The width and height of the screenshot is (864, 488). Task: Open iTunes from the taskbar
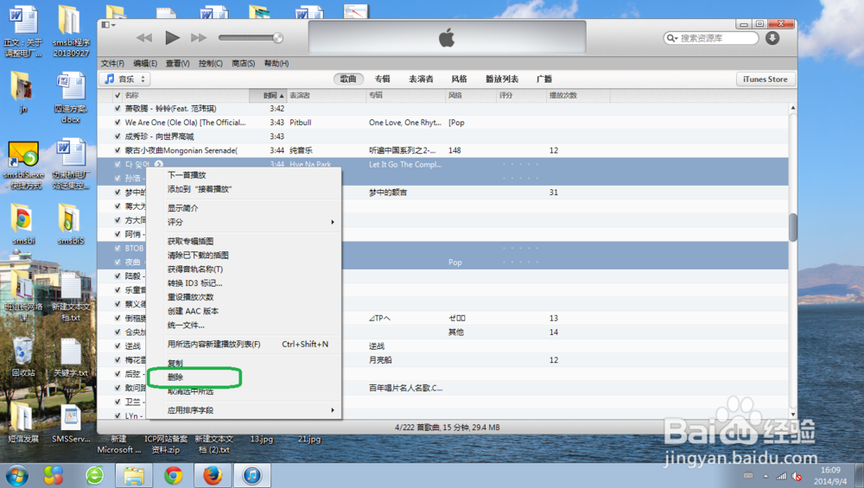pyautogui.click(x=251, y=475)
